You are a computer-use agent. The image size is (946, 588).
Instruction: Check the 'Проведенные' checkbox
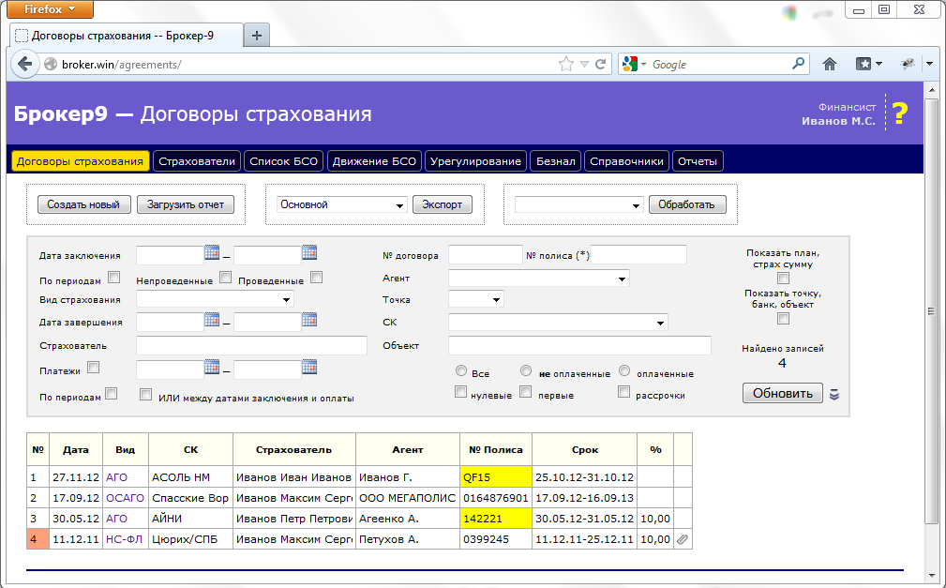click(x=317, y=277)
